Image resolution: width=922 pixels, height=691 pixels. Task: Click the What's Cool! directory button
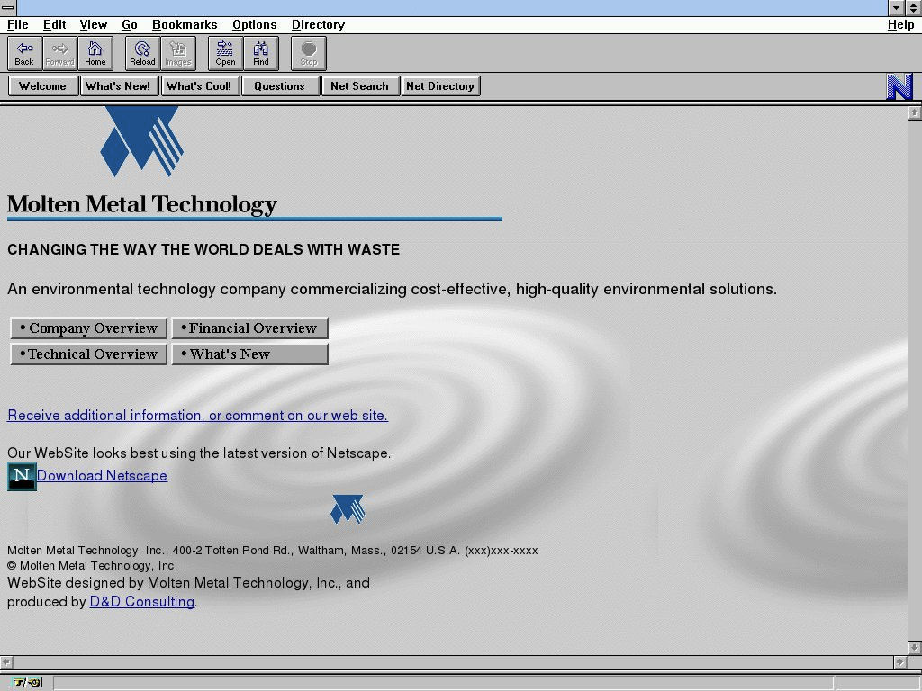point(199,86)
